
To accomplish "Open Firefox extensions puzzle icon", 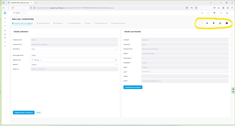I will pyautogui.click(x=228, y=8).
